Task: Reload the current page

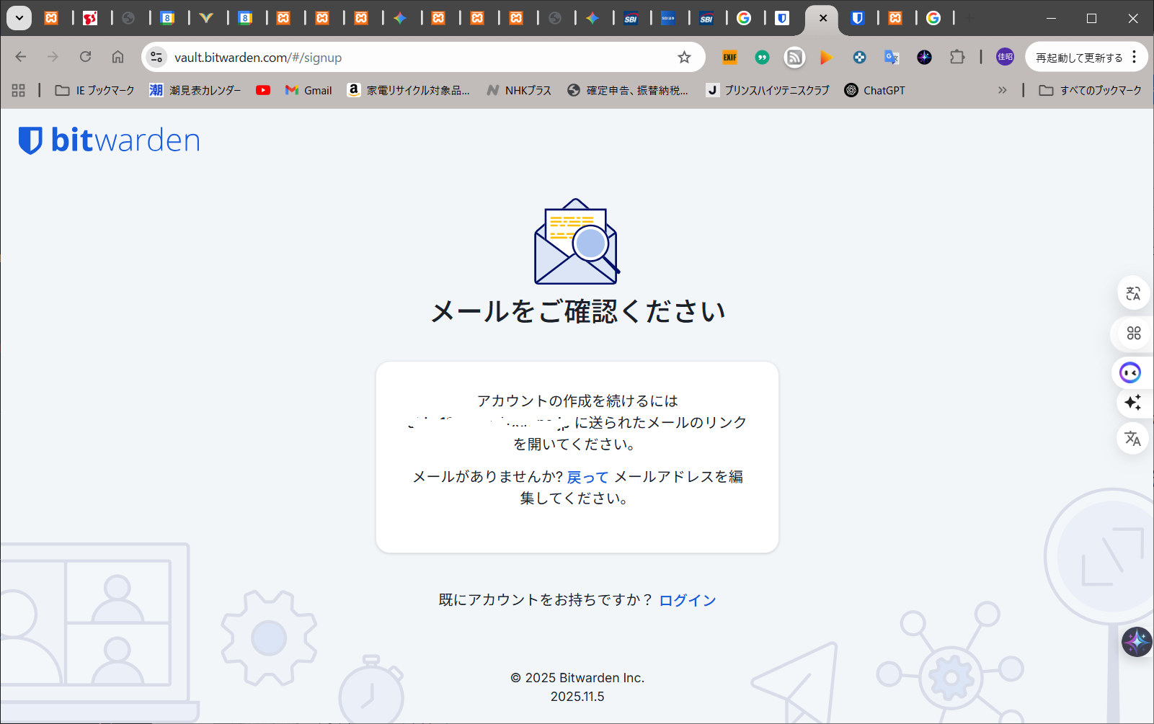Action: (85, 57)
